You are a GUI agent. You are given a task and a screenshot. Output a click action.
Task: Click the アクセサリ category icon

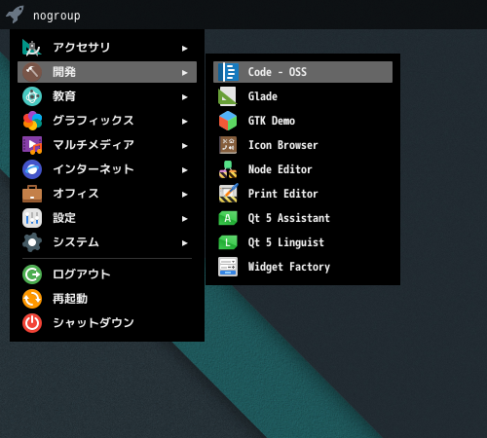[32, 48]
